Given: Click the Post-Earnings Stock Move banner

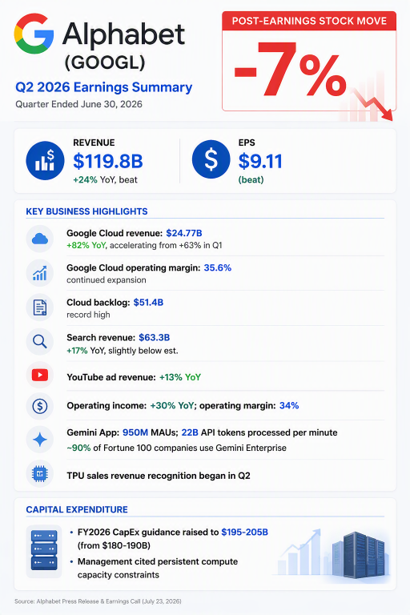Looking at the screenshot, I should coord(309,21).
